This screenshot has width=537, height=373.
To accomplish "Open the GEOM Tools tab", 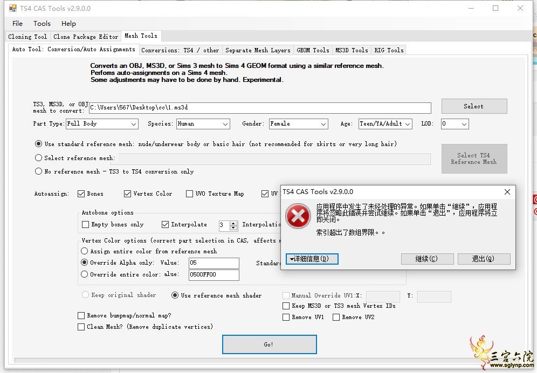I will tap(313, 50).
